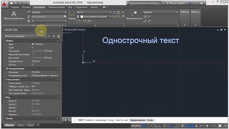Click the quick select icon in Properties panel
This screenshot has width=229, height=129.
tap(49, 36)
